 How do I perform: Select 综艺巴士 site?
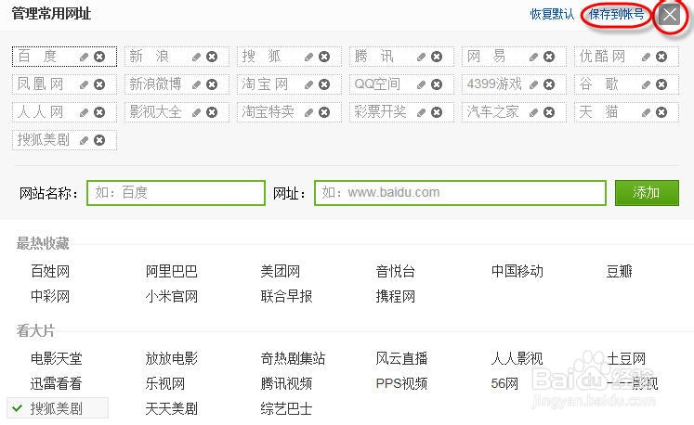[x=286, y=408]
